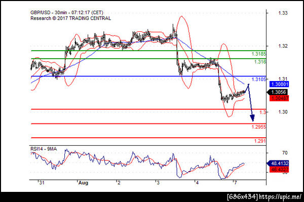Image resolution: width=304 pixels, height=202 pixels.
Task: Click the blue pivot label 1.3105
Action: (259, 79)
